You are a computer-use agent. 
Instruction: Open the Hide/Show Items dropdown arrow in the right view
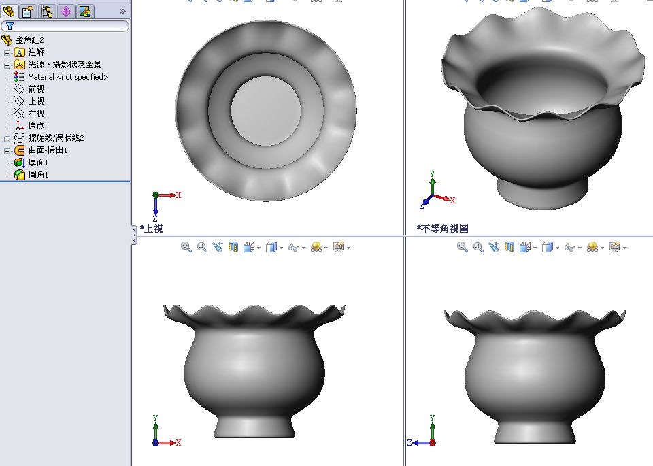[580, 248]
